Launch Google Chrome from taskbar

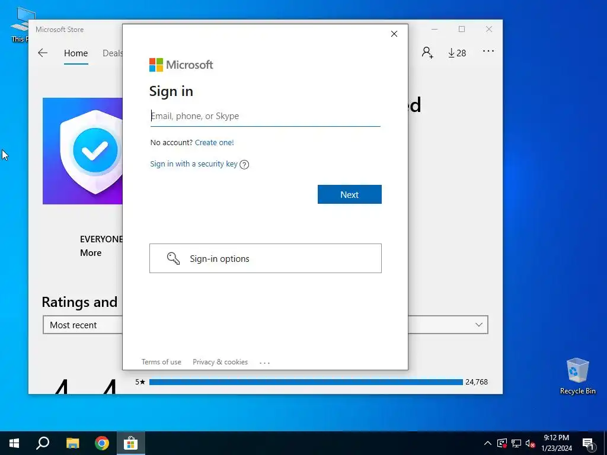tap(102, 443)
